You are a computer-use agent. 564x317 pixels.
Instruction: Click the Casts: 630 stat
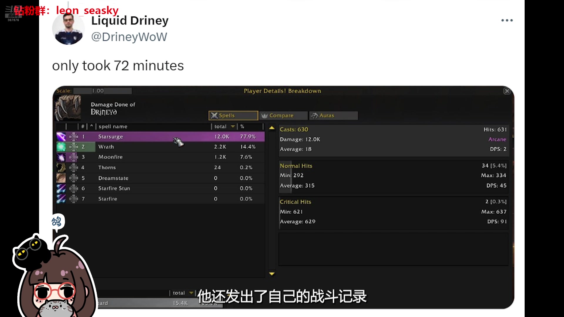[294, 129]
